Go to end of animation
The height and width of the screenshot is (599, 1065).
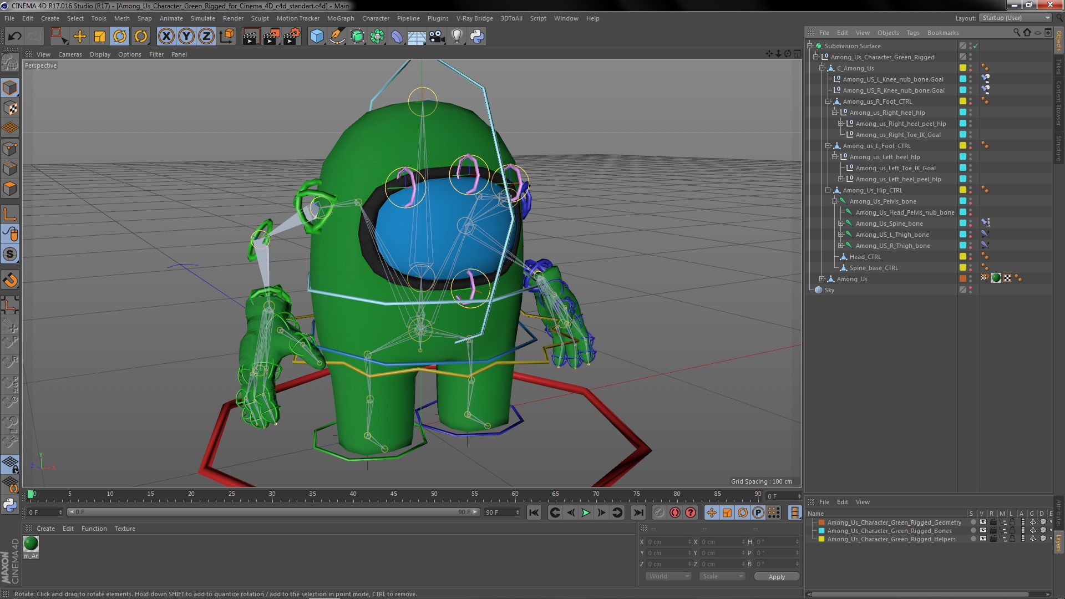coord(638,513)
